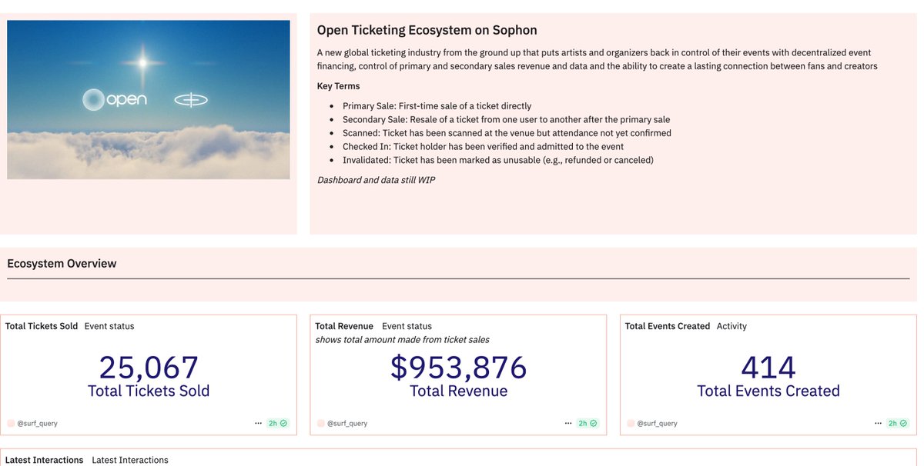Viewport: 924px width, 466px height.
Task: Click the shows total amount made description
Action: 403,339
